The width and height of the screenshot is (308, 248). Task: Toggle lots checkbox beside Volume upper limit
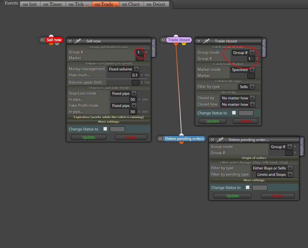pyautogui.click(x=142, y=82)
